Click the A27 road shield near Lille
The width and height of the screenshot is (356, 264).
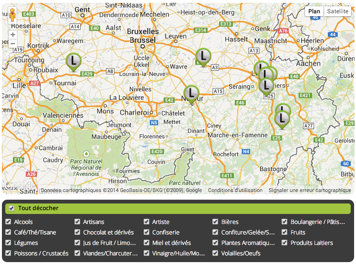[34, 83]
